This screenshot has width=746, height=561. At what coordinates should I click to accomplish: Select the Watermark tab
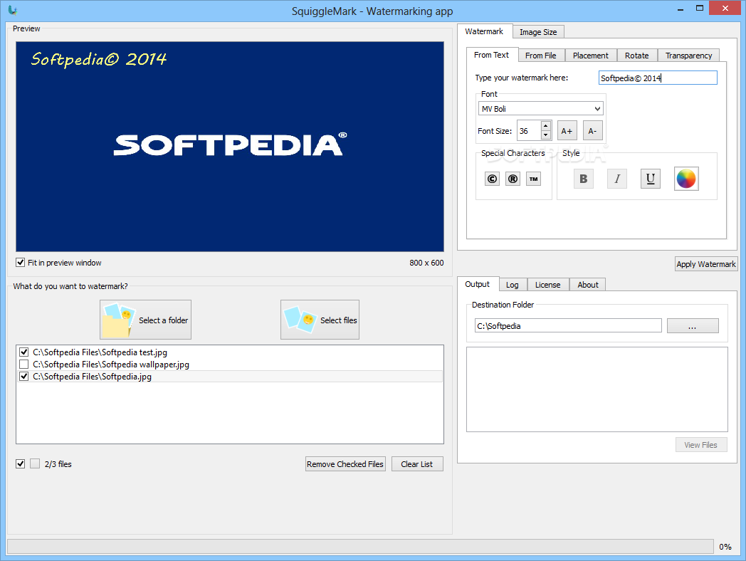pos(484,31)
